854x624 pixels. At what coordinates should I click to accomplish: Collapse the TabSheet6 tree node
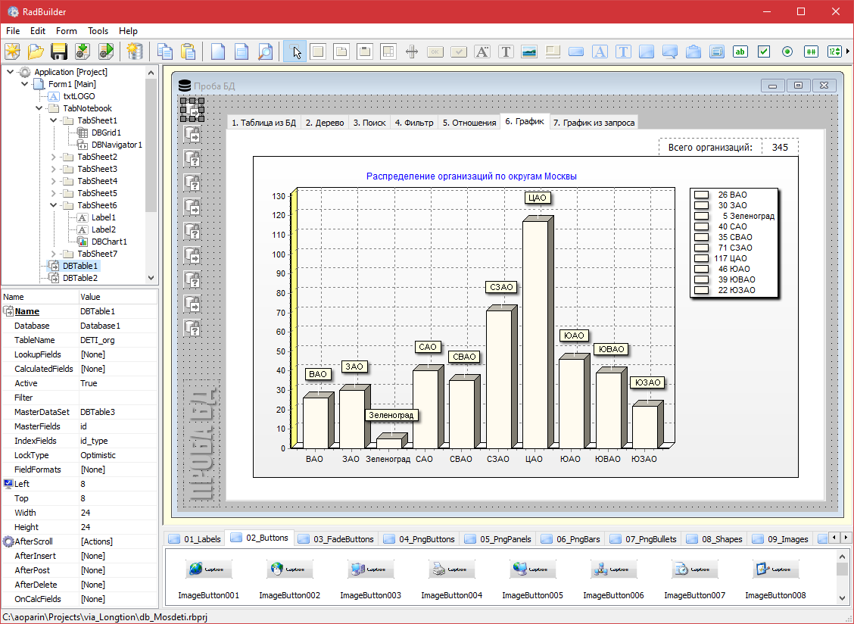(x=54, y=205)
